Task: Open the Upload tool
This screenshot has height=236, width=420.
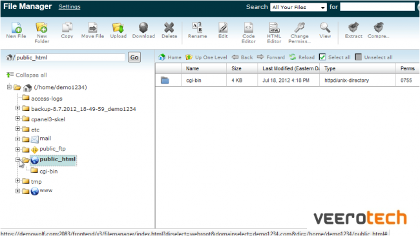Action: 118,28
